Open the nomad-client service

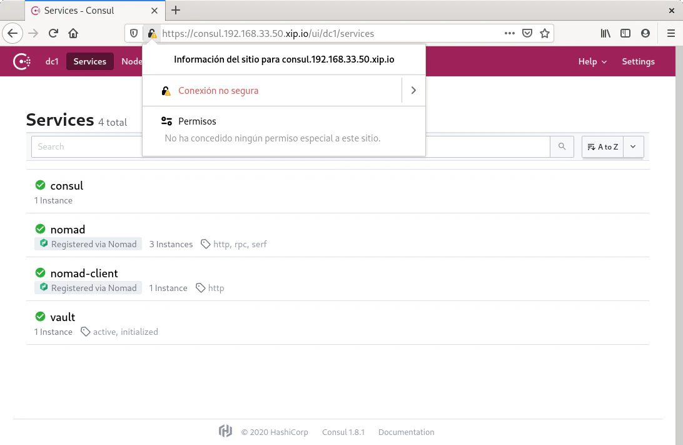click(x=84, y=274)
